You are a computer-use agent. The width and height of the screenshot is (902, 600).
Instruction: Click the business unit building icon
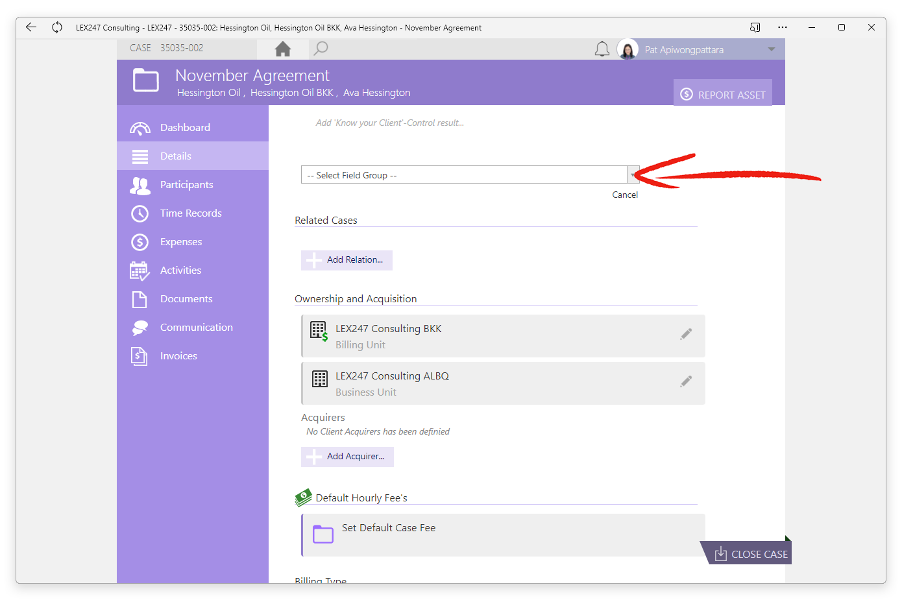pos(320,379)
